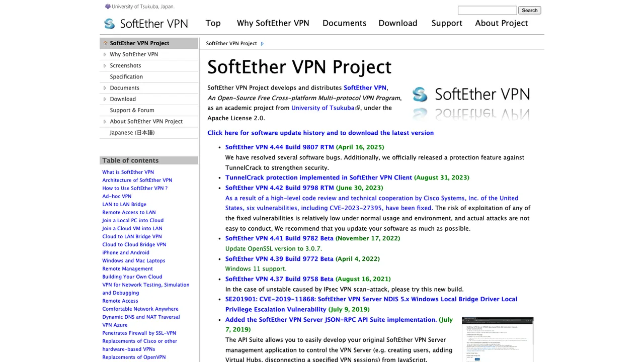Expand the Download sidebar arrow
Image resolution: width=644 pixels, height=362 pixels.
click(105, 99)
